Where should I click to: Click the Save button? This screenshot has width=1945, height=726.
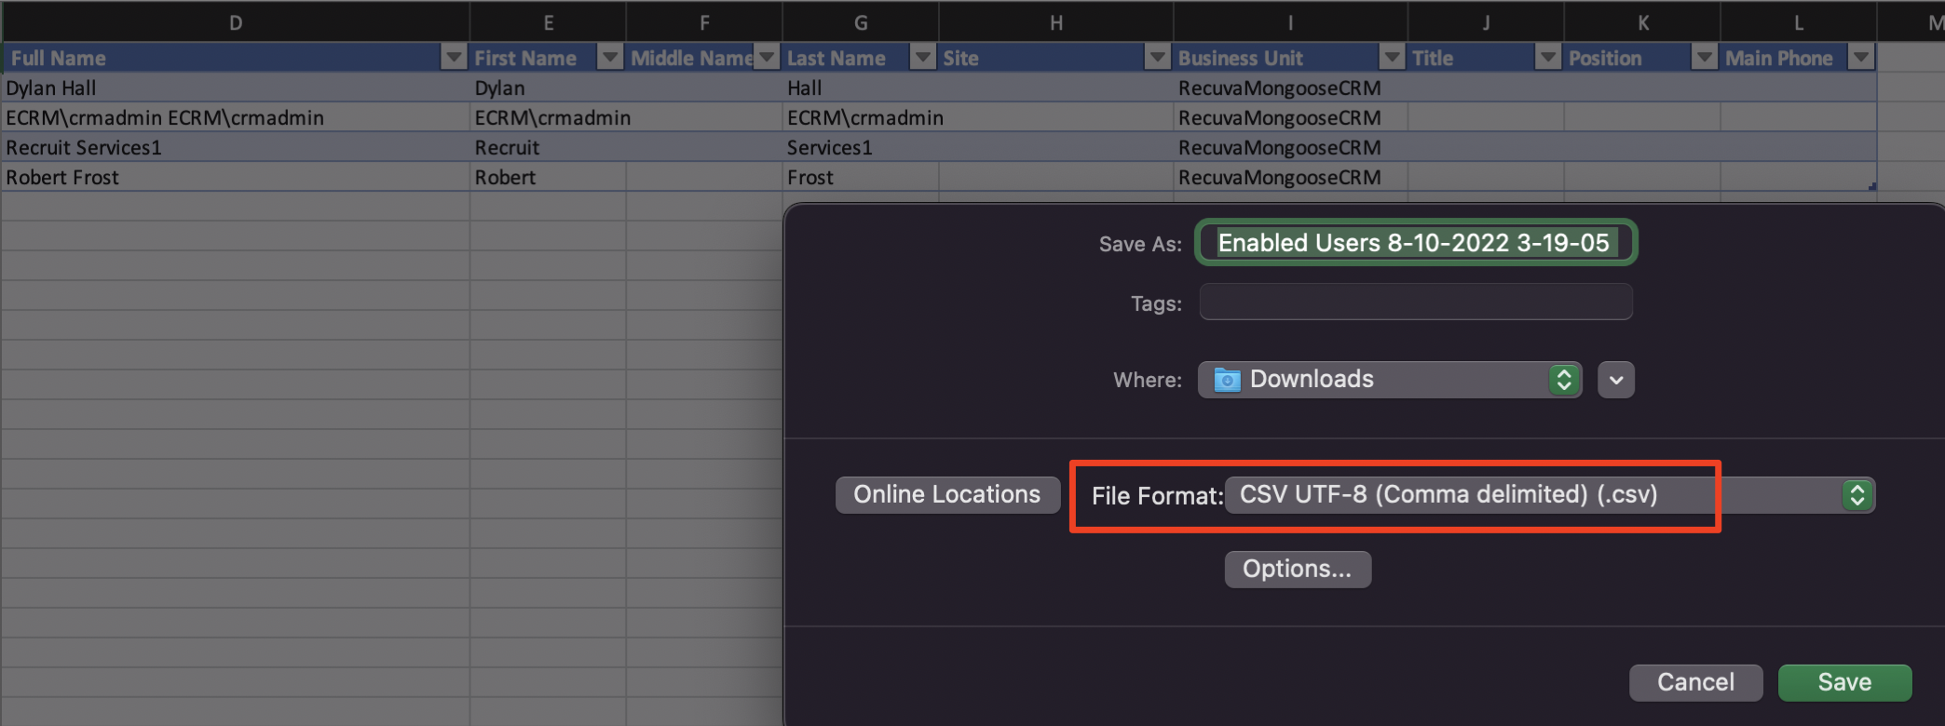(1844, 682)
